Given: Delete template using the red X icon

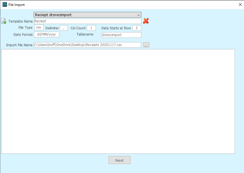Looking at the screenshot, I should point(146,21).
